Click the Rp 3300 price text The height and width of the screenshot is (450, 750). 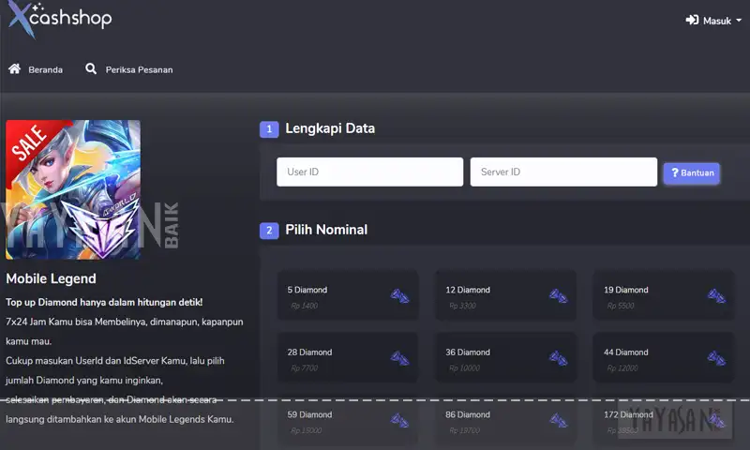[x=462, y=306]
